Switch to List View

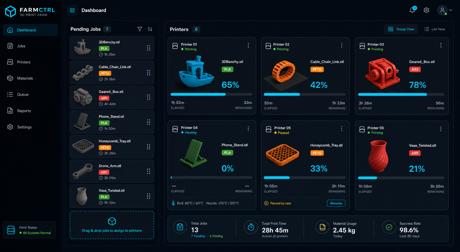(434, 29)
